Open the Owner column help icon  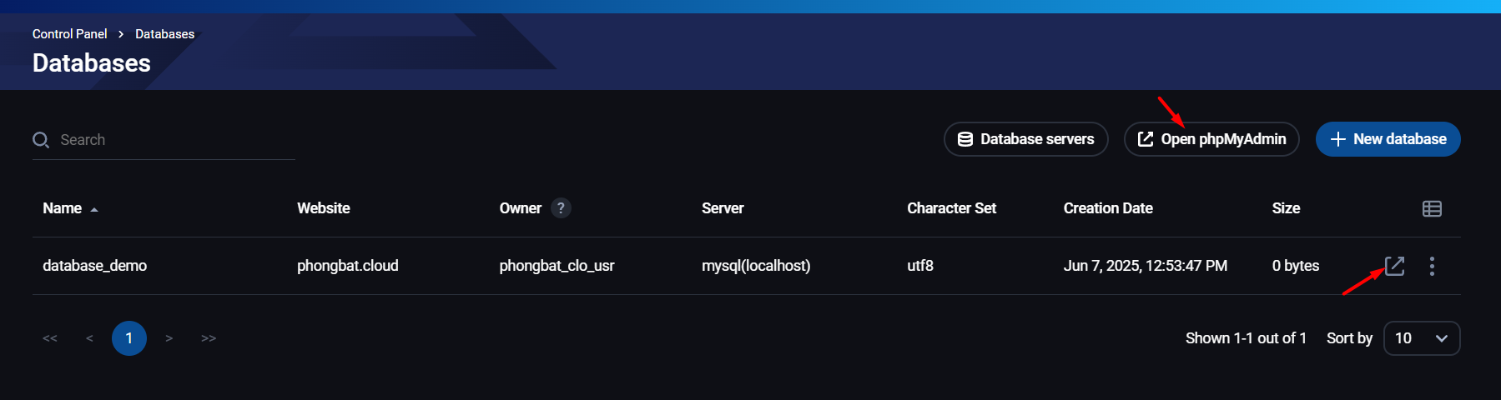tap(561, 208)
